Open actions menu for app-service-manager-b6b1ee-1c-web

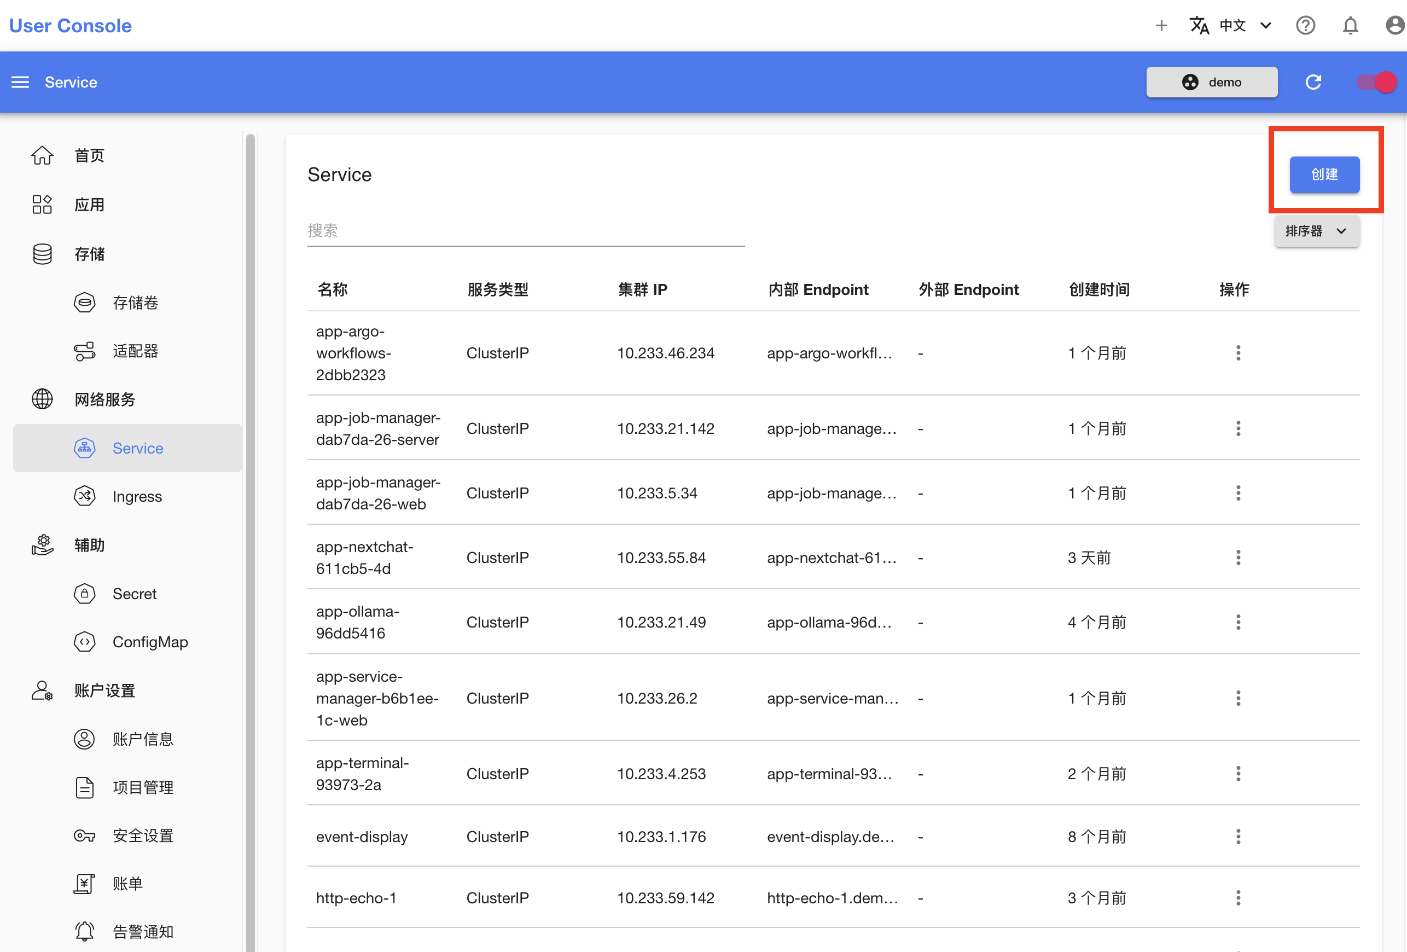point(1237,698)
